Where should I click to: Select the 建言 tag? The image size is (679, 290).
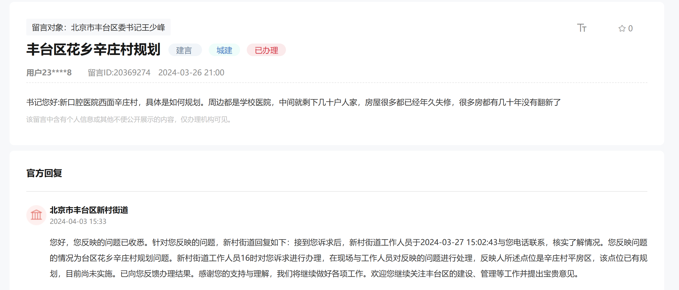[184, 50]
